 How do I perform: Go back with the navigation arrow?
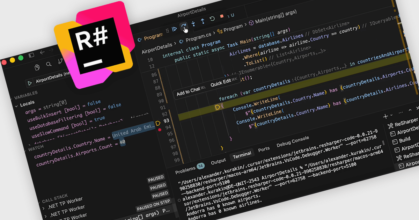coord(42,52)
